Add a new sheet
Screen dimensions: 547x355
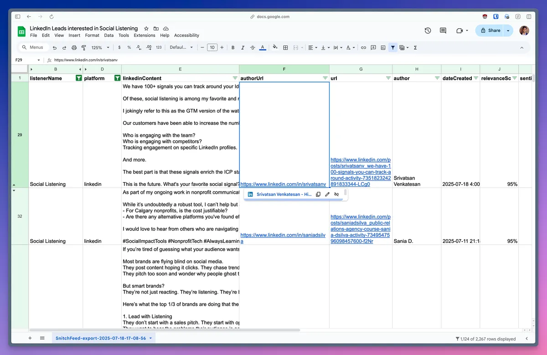(x=30, y=338)
